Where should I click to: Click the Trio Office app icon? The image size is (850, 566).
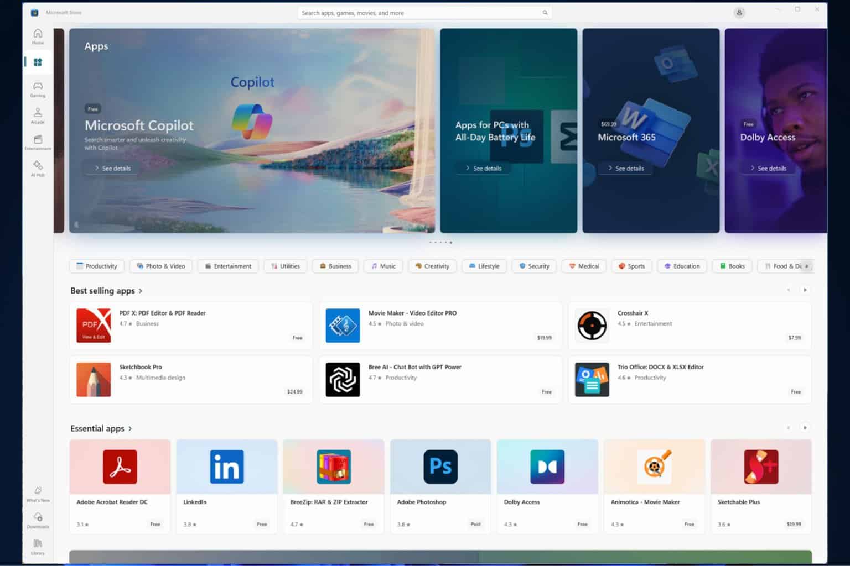592,380
